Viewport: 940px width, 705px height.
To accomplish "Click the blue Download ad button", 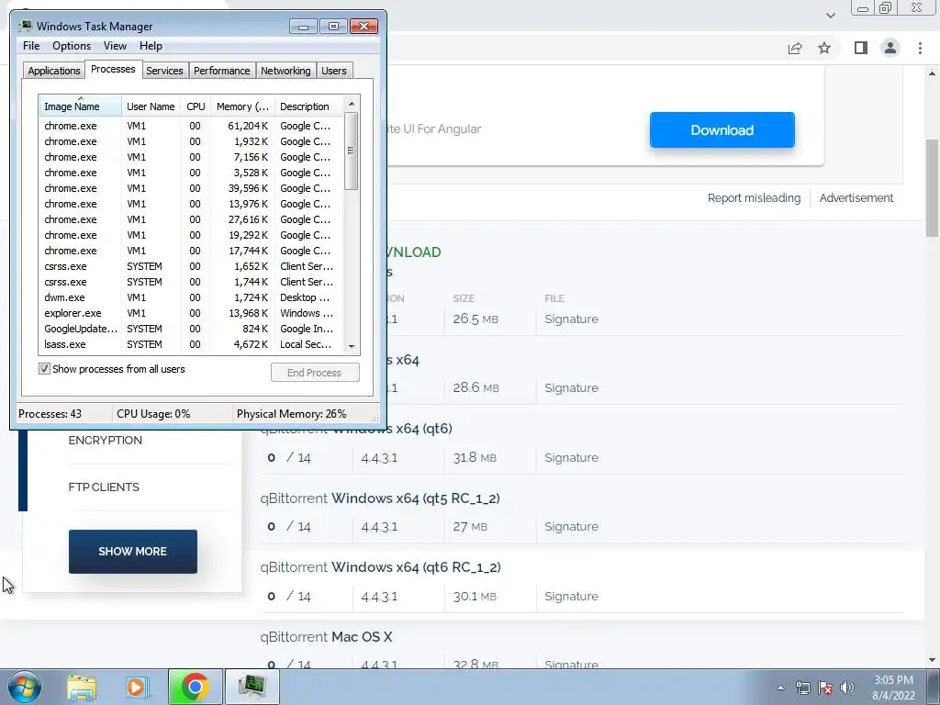I will (x=722, y=129).
